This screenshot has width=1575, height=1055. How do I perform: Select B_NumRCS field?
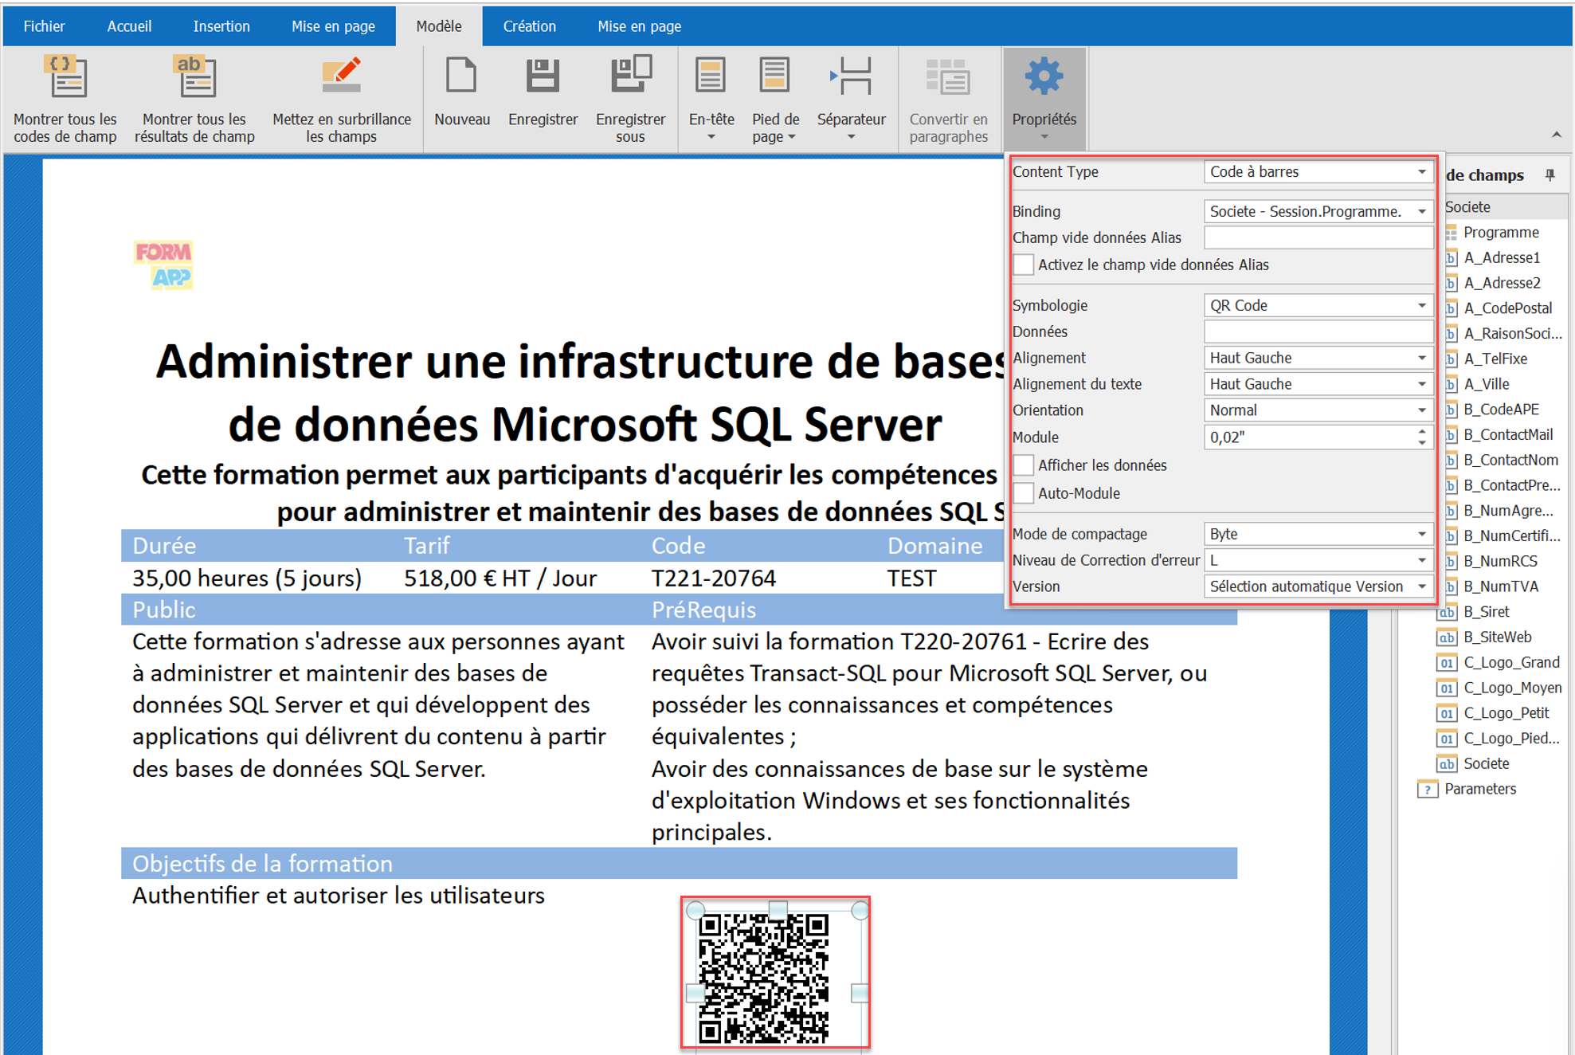[x=1500, y=561]
